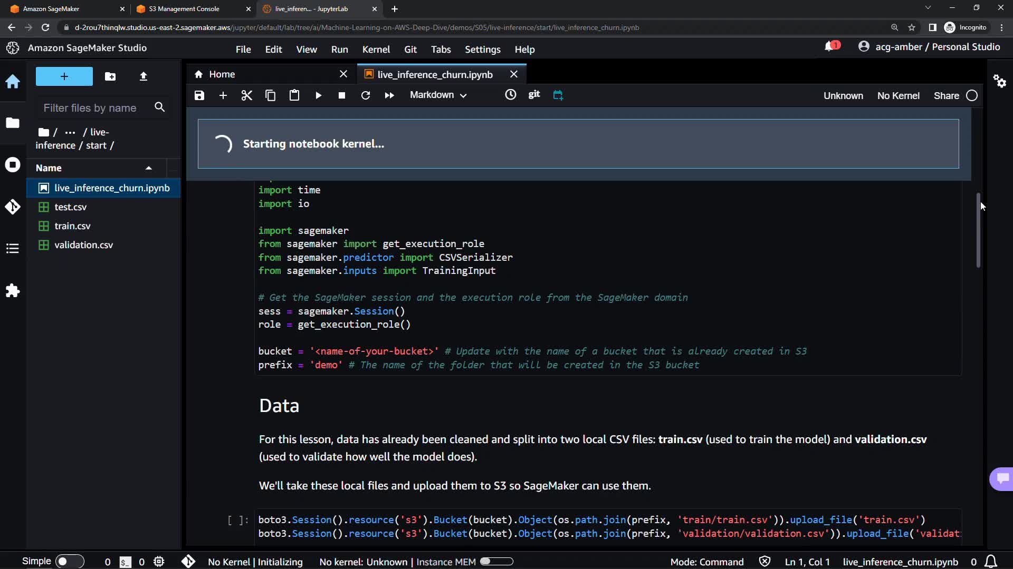
Task: Open the Git sidebar panel icon
Action: pos(13,207)
